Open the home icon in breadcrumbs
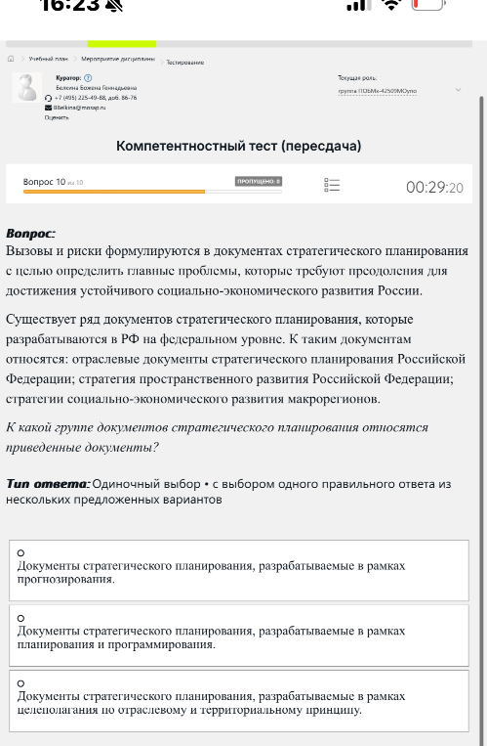 coord(11,59)
